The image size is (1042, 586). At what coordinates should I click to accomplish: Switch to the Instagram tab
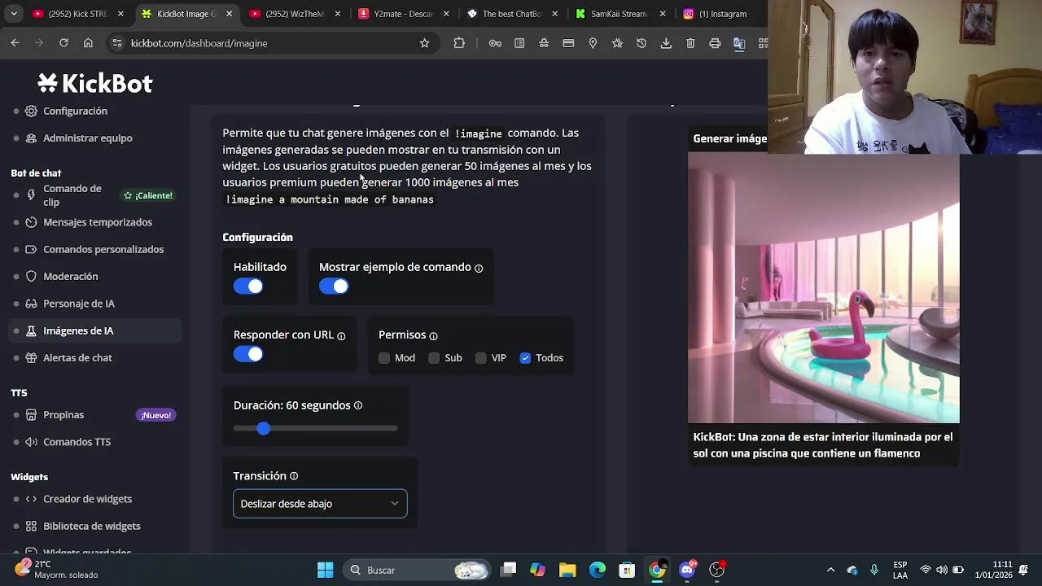pos(721,14)
